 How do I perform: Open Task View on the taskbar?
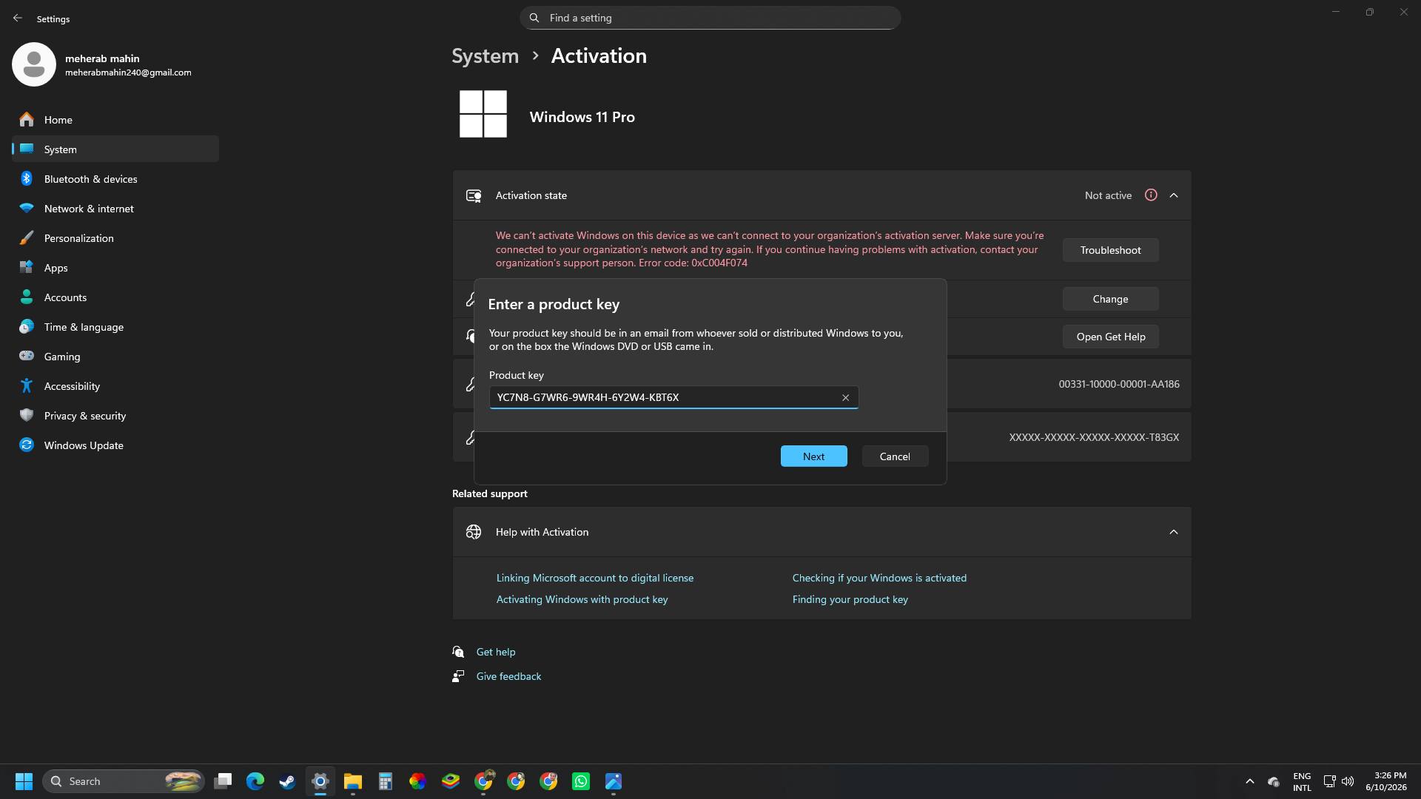(x=223, y=781)
